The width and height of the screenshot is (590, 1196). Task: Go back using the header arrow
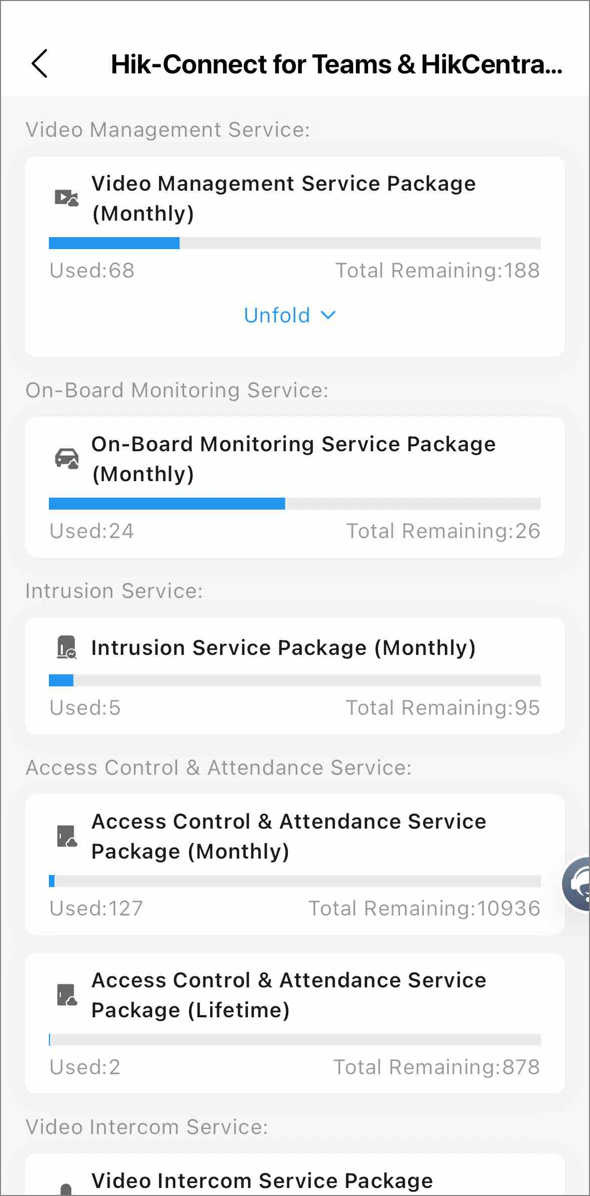coord(39,63)
